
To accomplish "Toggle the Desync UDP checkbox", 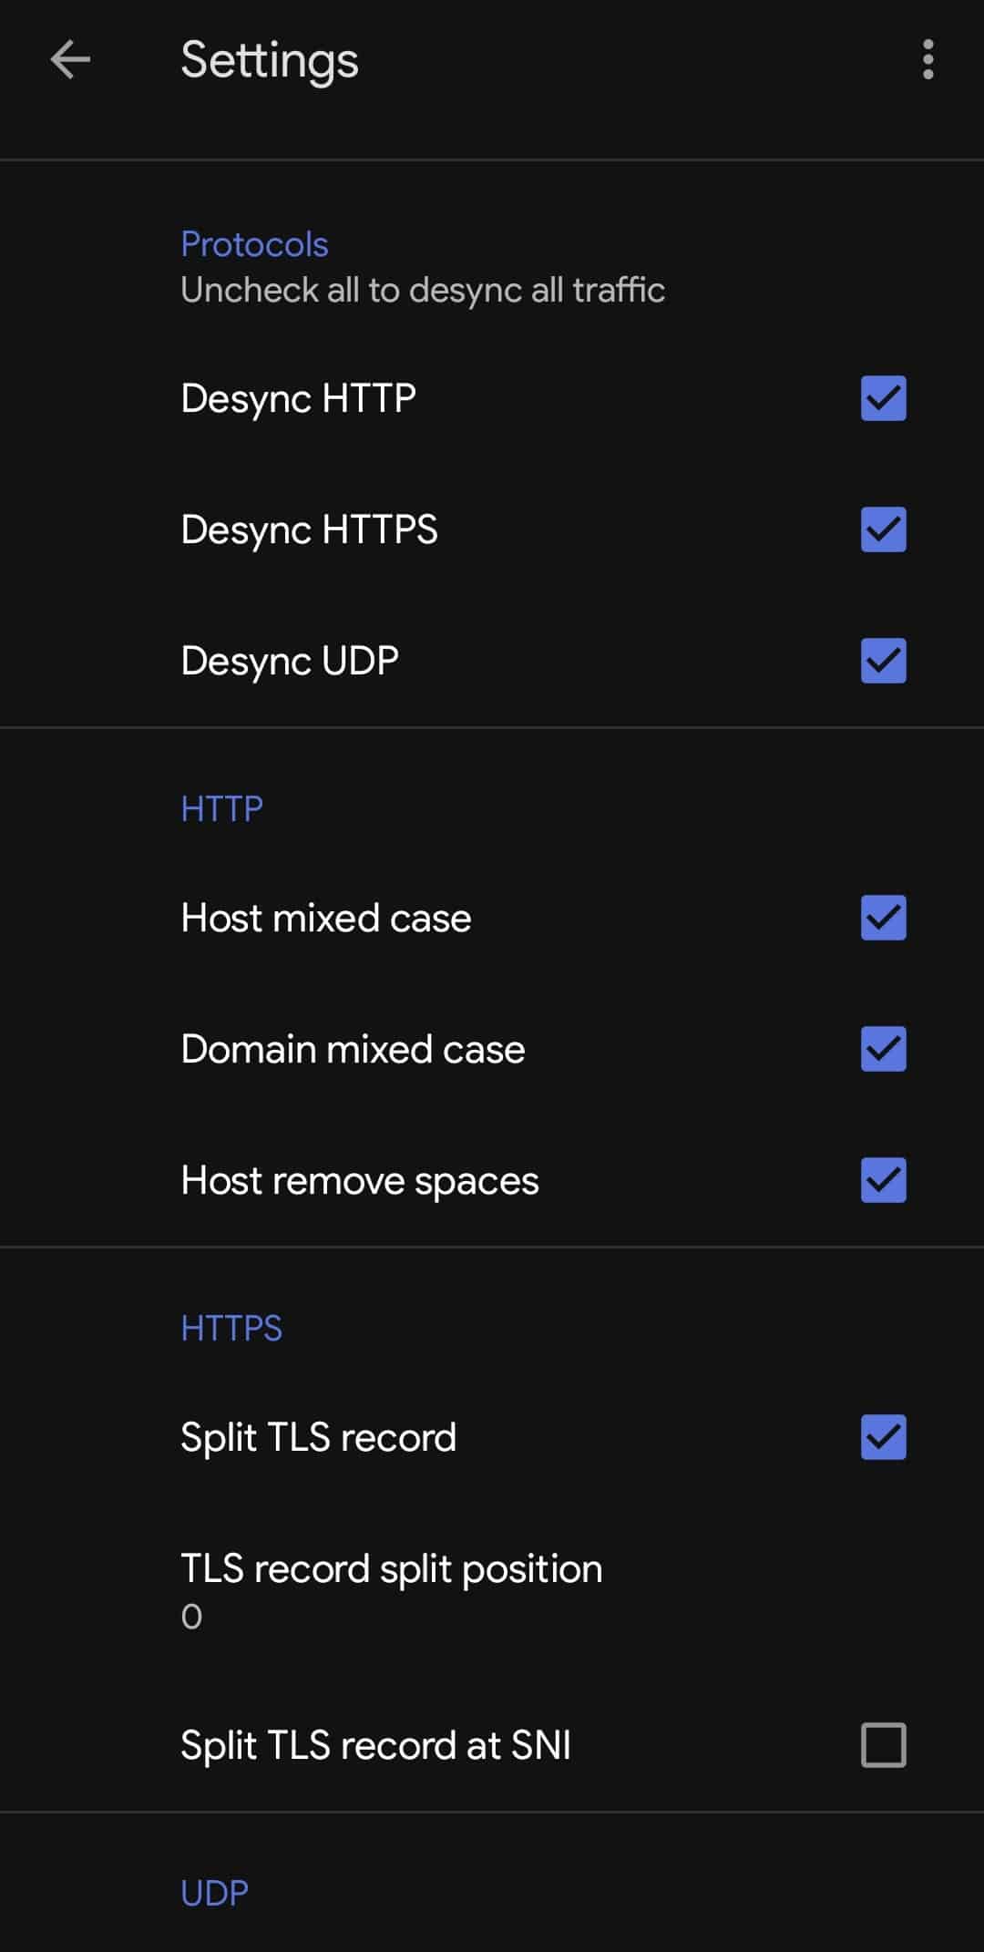I will (883, 661).
